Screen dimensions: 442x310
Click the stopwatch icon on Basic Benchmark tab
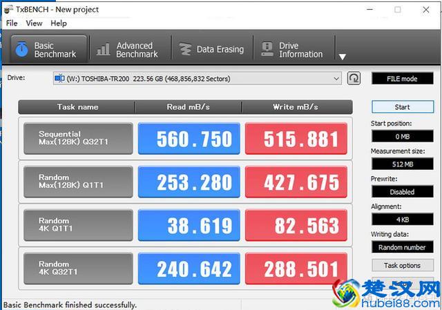click(x=21, y=50)
